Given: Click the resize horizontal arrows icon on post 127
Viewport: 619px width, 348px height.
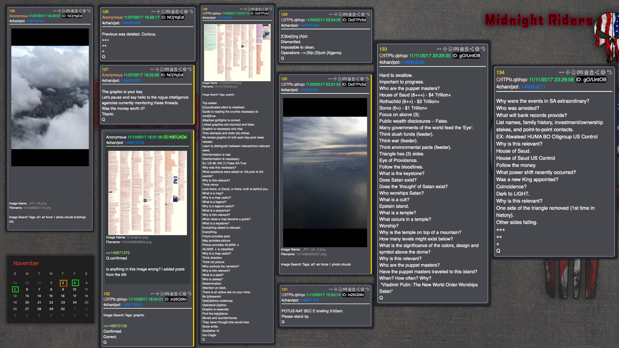Looking at the screenshot, I should (152, 69).
